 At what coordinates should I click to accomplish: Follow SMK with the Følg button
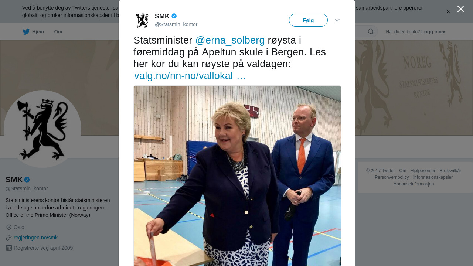coord(308,20)
